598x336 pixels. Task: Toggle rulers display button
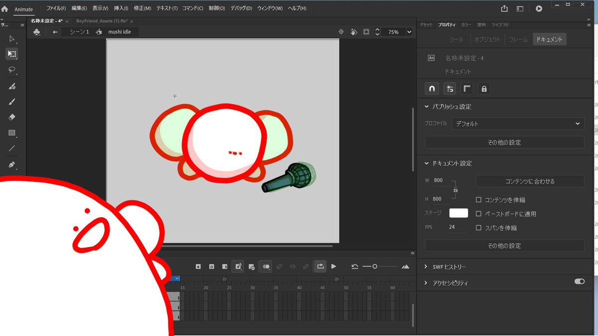467,89
